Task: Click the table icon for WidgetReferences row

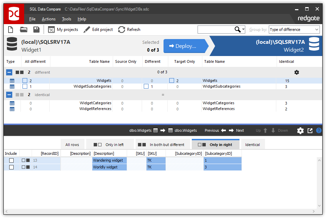Action: (x=12, y=109)
